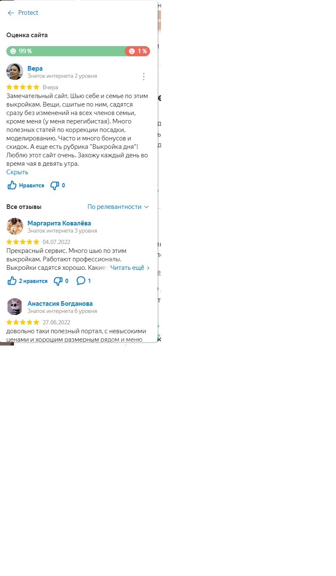The width and height of the screenshot is (336, 576).
Task: Click the five-star rating on Вера's review
Action: 23,87
